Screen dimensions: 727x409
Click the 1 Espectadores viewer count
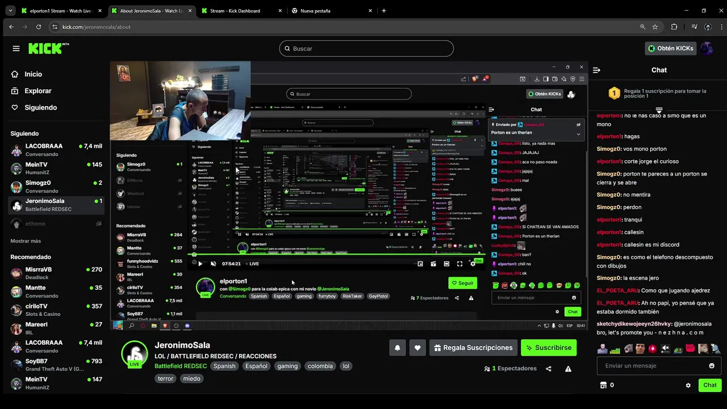pos(510,369)
